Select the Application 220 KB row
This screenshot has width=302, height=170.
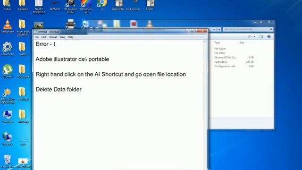tap(234, 62)
